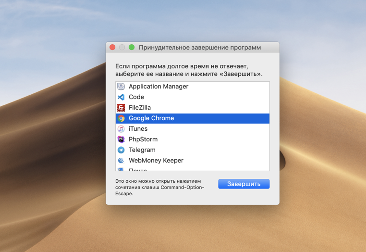Screen dimensions: 366x252
Task: Select the Code entry text
Action: (136, 97)
